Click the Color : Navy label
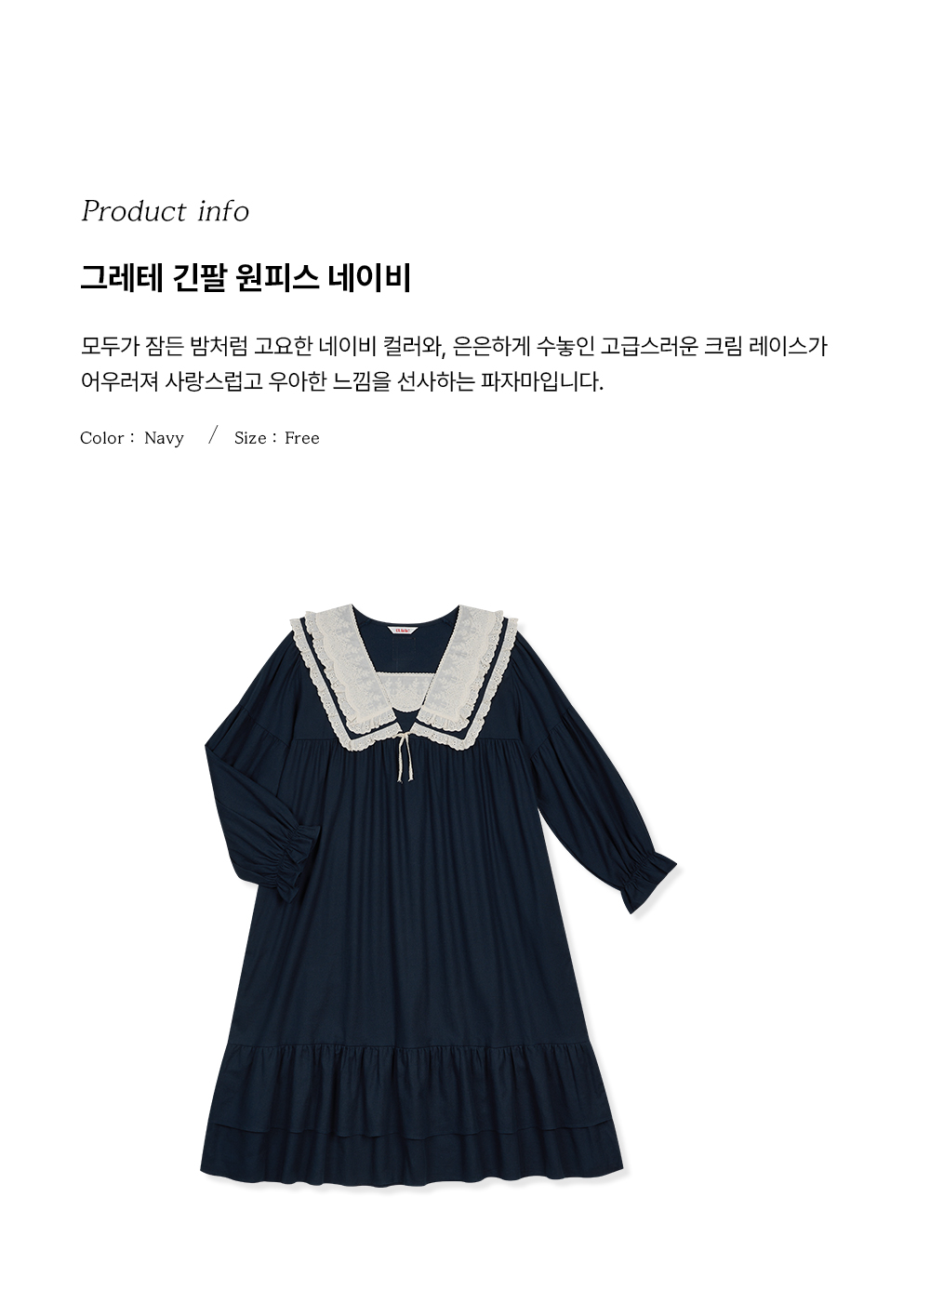The height and width of the screenshot is (1290, 930). pyautogui.click(x=132, y=438)
